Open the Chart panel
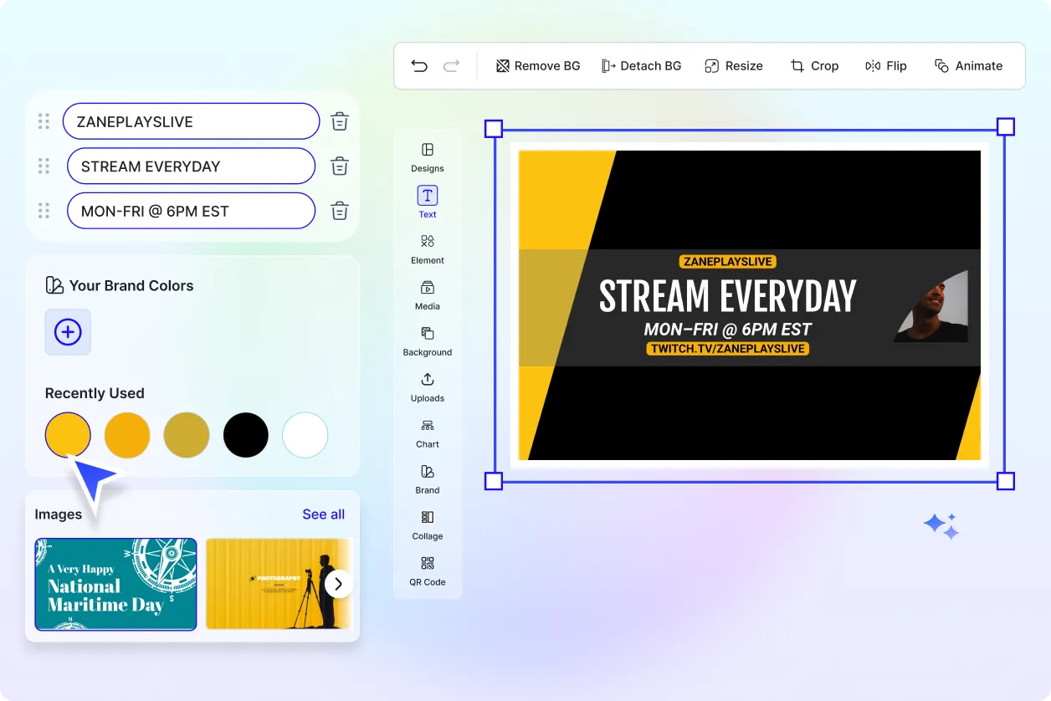1051x701 pixels. coord(427,435)
